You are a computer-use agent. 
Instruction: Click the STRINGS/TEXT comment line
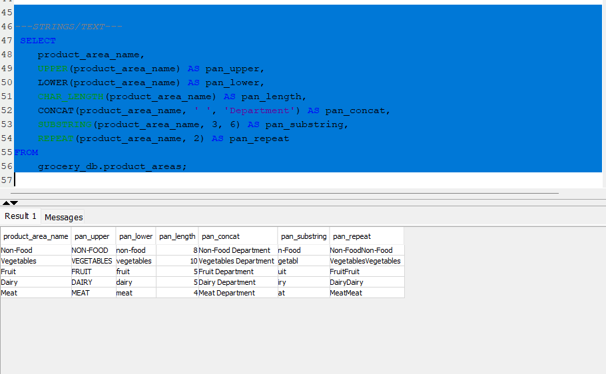click(68, 27)
